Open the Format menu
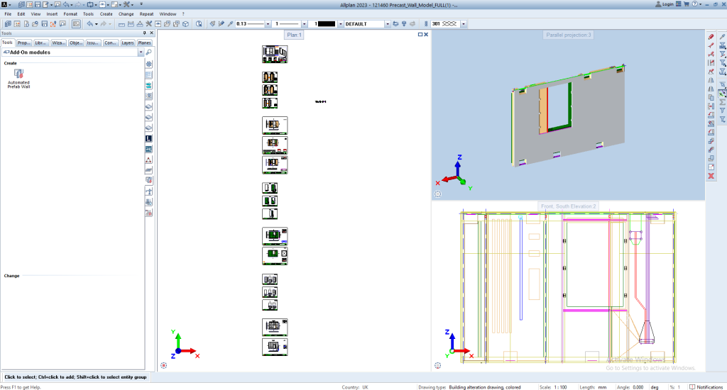The width and height of the screenshot is (727, 390). [x=70, y=13]
